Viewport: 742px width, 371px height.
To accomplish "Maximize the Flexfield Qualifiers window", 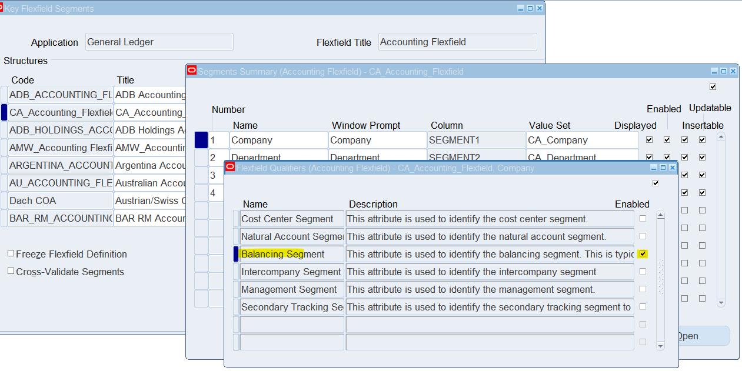I will [663, 168].
